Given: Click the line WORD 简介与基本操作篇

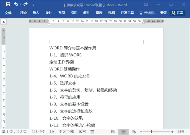Looking at the screenshot, I should 73,48.
